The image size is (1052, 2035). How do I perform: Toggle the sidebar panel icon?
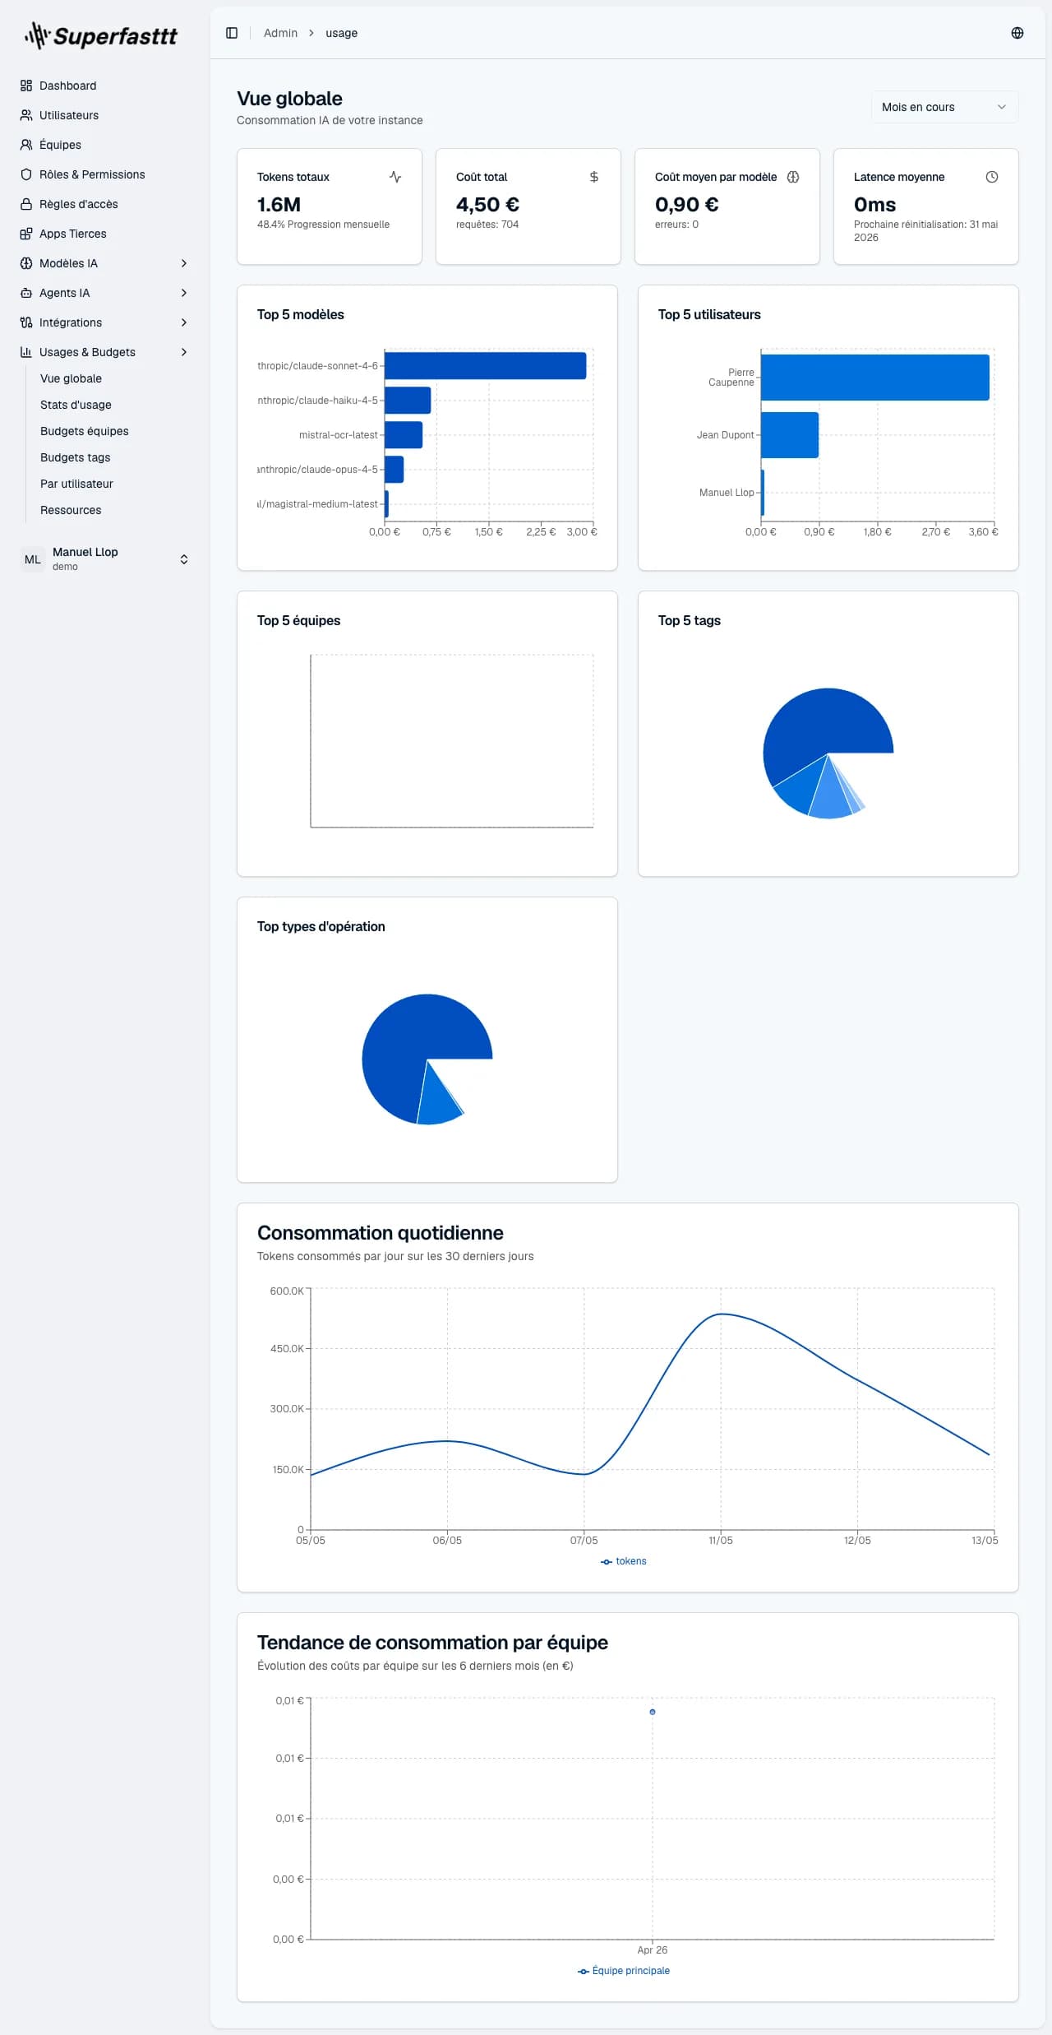tap(232, 33)
